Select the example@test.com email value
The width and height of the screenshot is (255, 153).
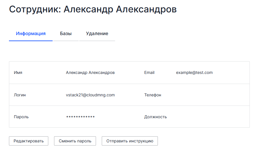pyautogui.click(x=194, y=73)
